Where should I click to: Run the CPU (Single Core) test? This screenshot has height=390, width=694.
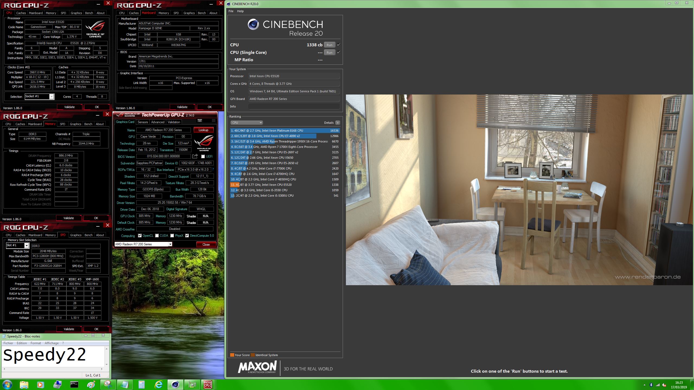coord(329,53)
